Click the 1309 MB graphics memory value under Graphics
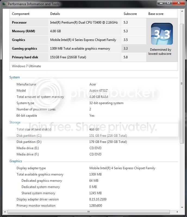 95,174
